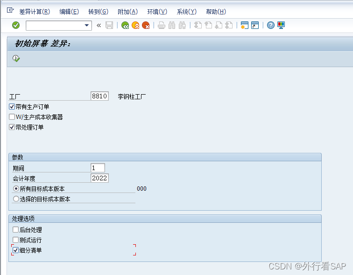Click the red Cancel icon
Viewport: 353px width, 275px height.
coord(146,25)
